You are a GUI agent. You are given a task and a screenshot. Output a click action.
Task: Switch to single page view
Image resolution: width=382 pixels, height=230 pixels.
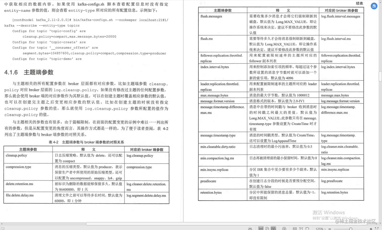tap(267, 228)
